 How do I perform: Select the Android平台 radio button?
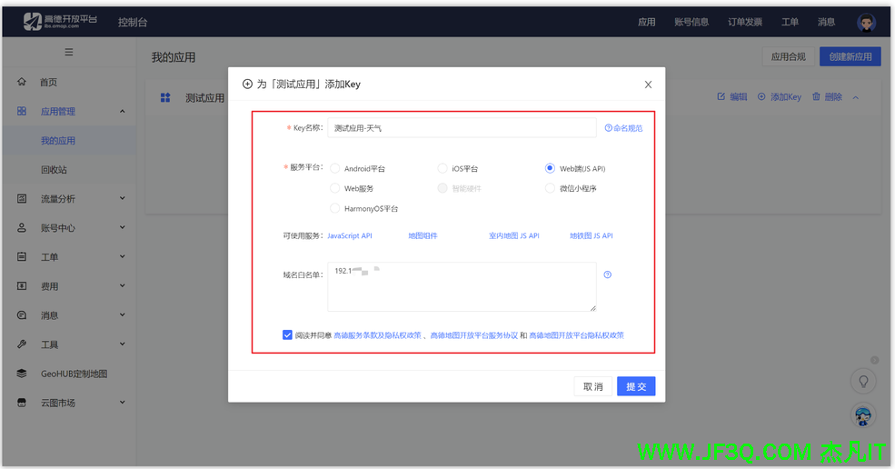tap(335, 169)
